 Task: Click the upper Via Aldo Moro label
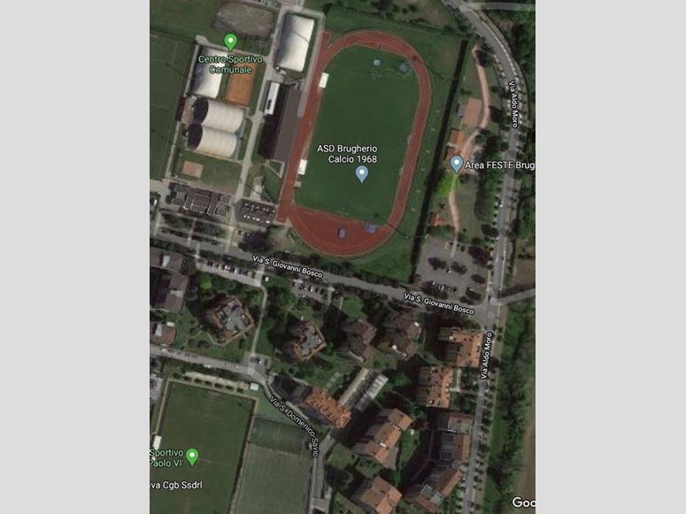[513, 104]
